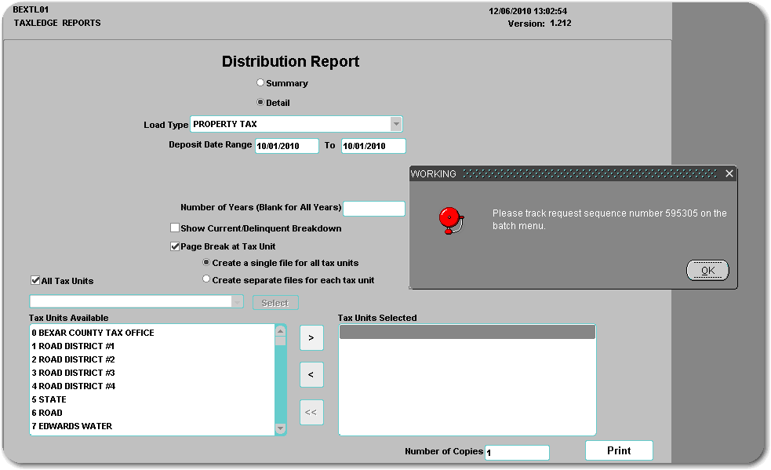Click the remove all (<<) button
This screenshot has width=771, height=470.
pyautogui.click(x=311, y=412)
